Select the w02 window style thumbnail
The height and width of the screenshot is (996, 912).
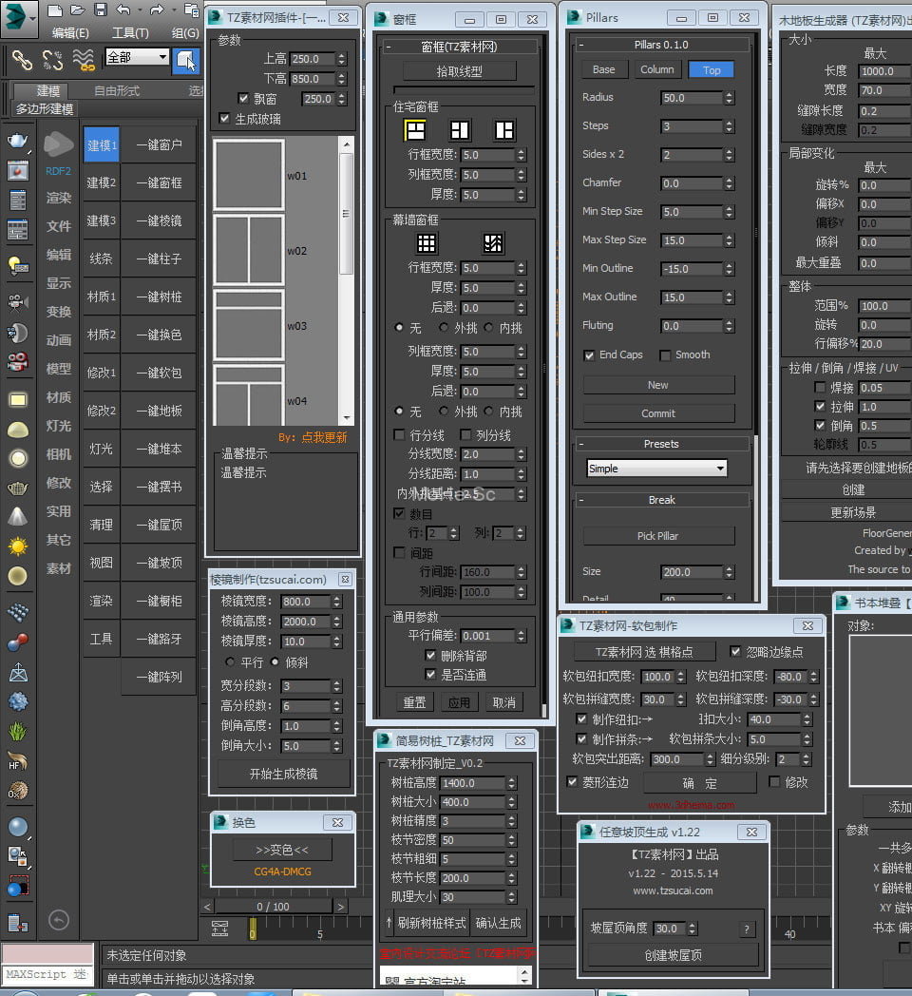coord(249,251)
